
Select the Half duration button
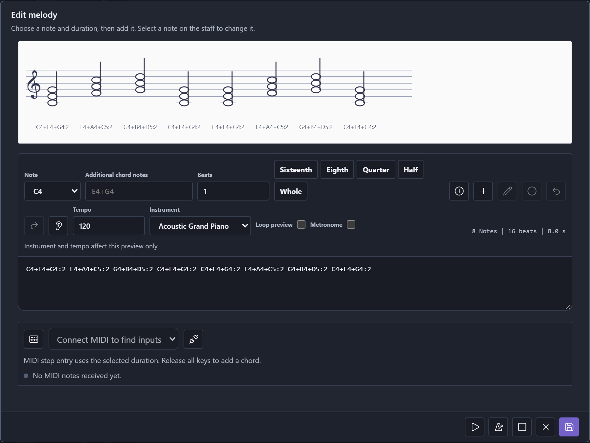[411, 169]
